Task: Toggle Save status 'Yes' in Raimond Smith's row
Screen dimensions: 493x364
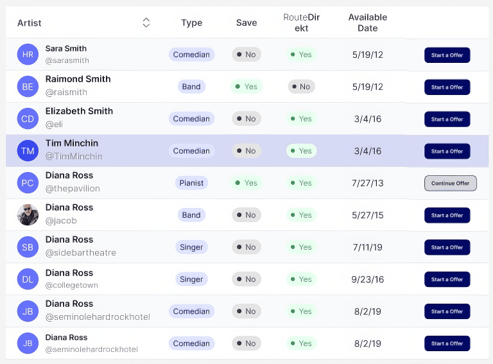Action: 246,87
